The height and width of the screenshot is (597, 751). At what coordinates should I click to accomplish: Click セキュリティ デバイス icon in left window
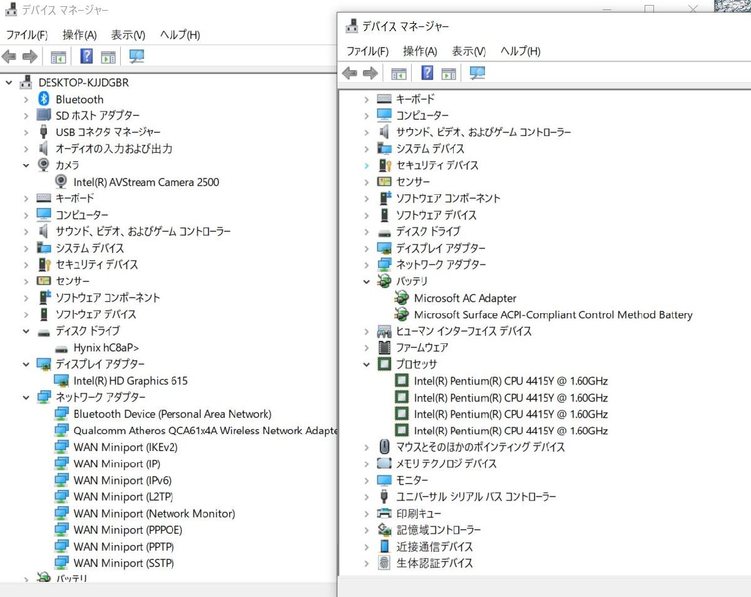44,264
